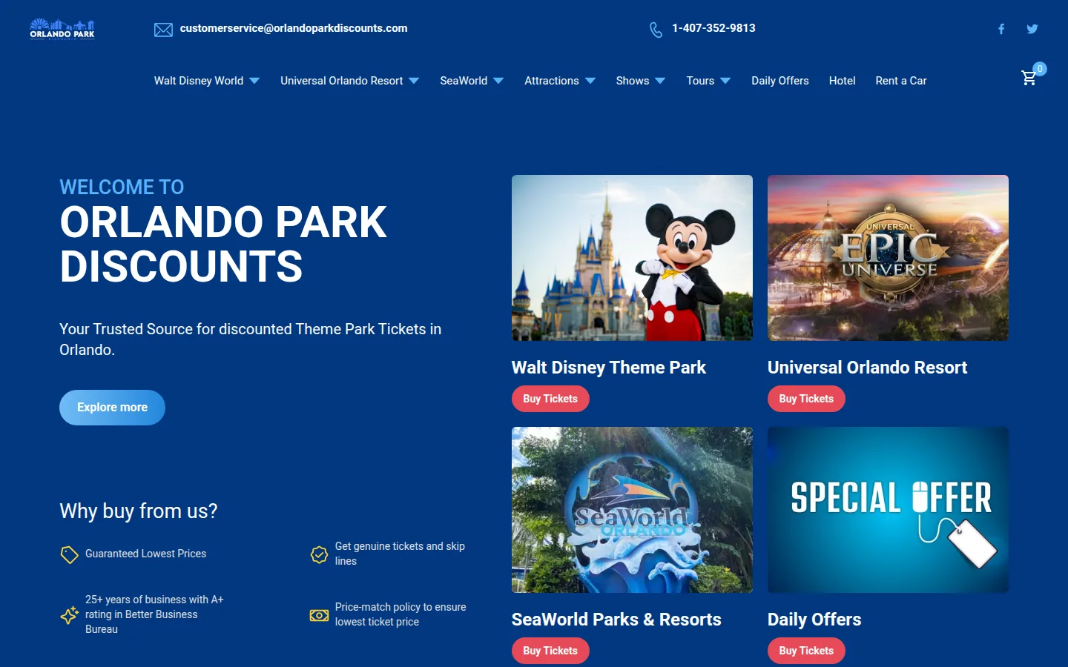Go to the Hotel page
Viewport: 1068px width, 667px height.
tap(843, 81)
